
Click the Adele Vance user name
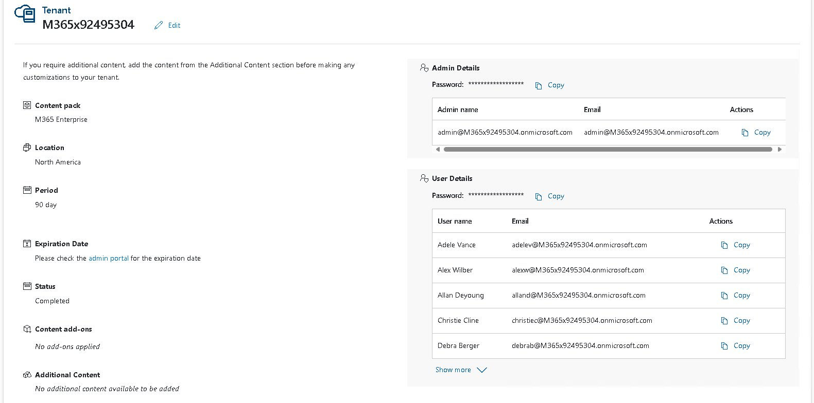click(x=457, y=245)
